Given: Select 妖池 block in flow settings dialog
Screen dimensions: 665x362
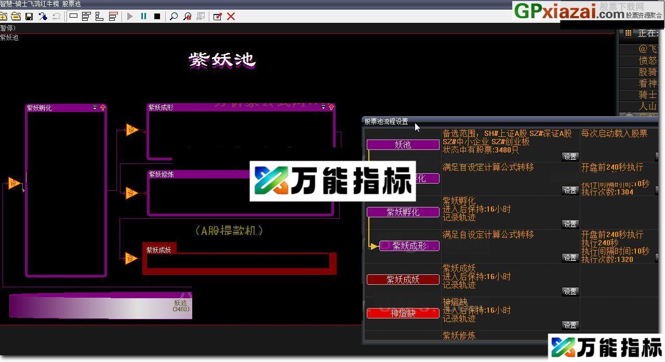Looking at the screenshot, I should [x=403, y=145].
